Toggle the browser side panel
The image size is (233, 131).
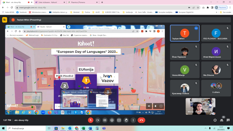tap(212, 8)
